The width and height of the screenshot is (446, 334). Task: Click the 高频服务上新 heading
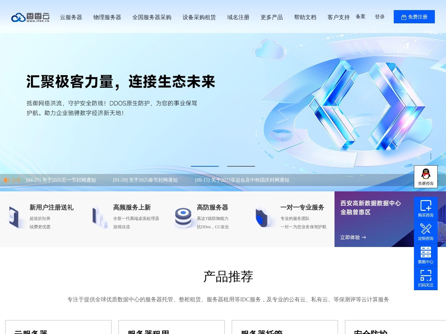click(x=132, y=207)
